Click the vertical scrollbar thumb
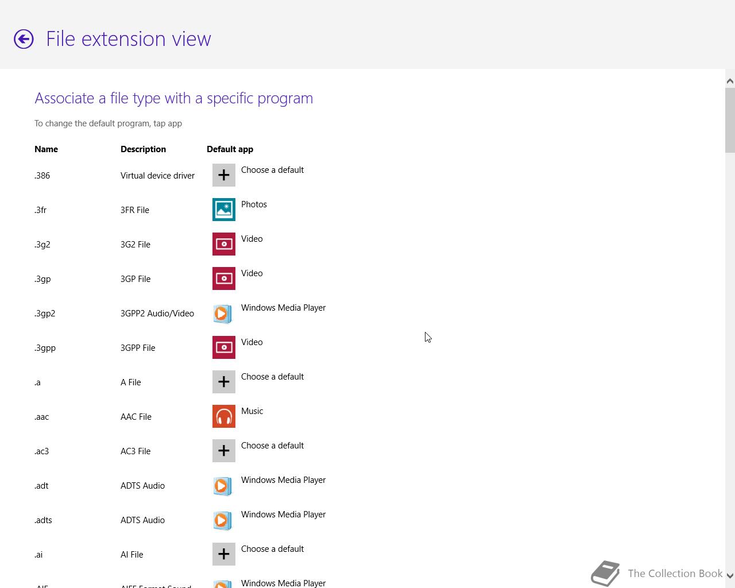 (730, 121)
